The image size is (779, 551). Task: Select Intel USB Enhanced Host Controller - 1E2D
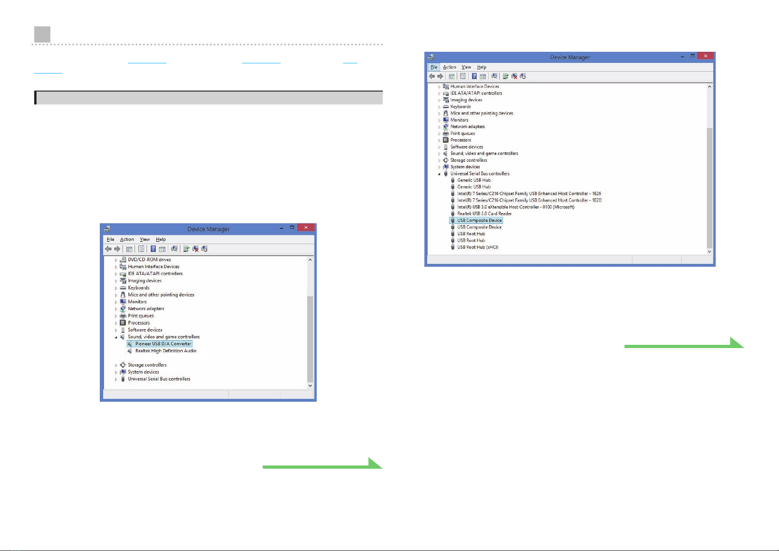pyautogui.click(x=529, y=200)
